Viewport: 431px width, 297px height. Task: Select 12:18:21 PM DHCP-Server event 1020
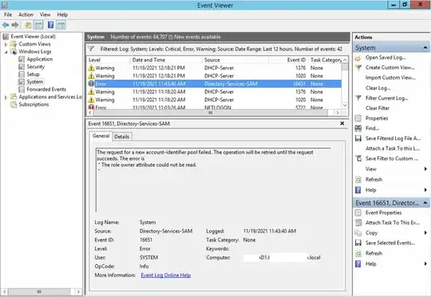point(215,76)
